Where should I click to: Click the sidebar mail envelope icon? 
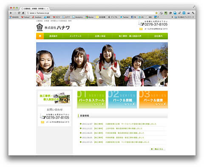tap(42, 122)
